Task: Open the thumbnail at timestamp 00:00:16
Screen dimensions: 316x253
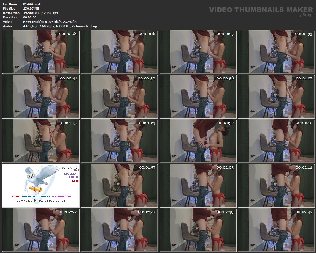Action: point(119,52)
